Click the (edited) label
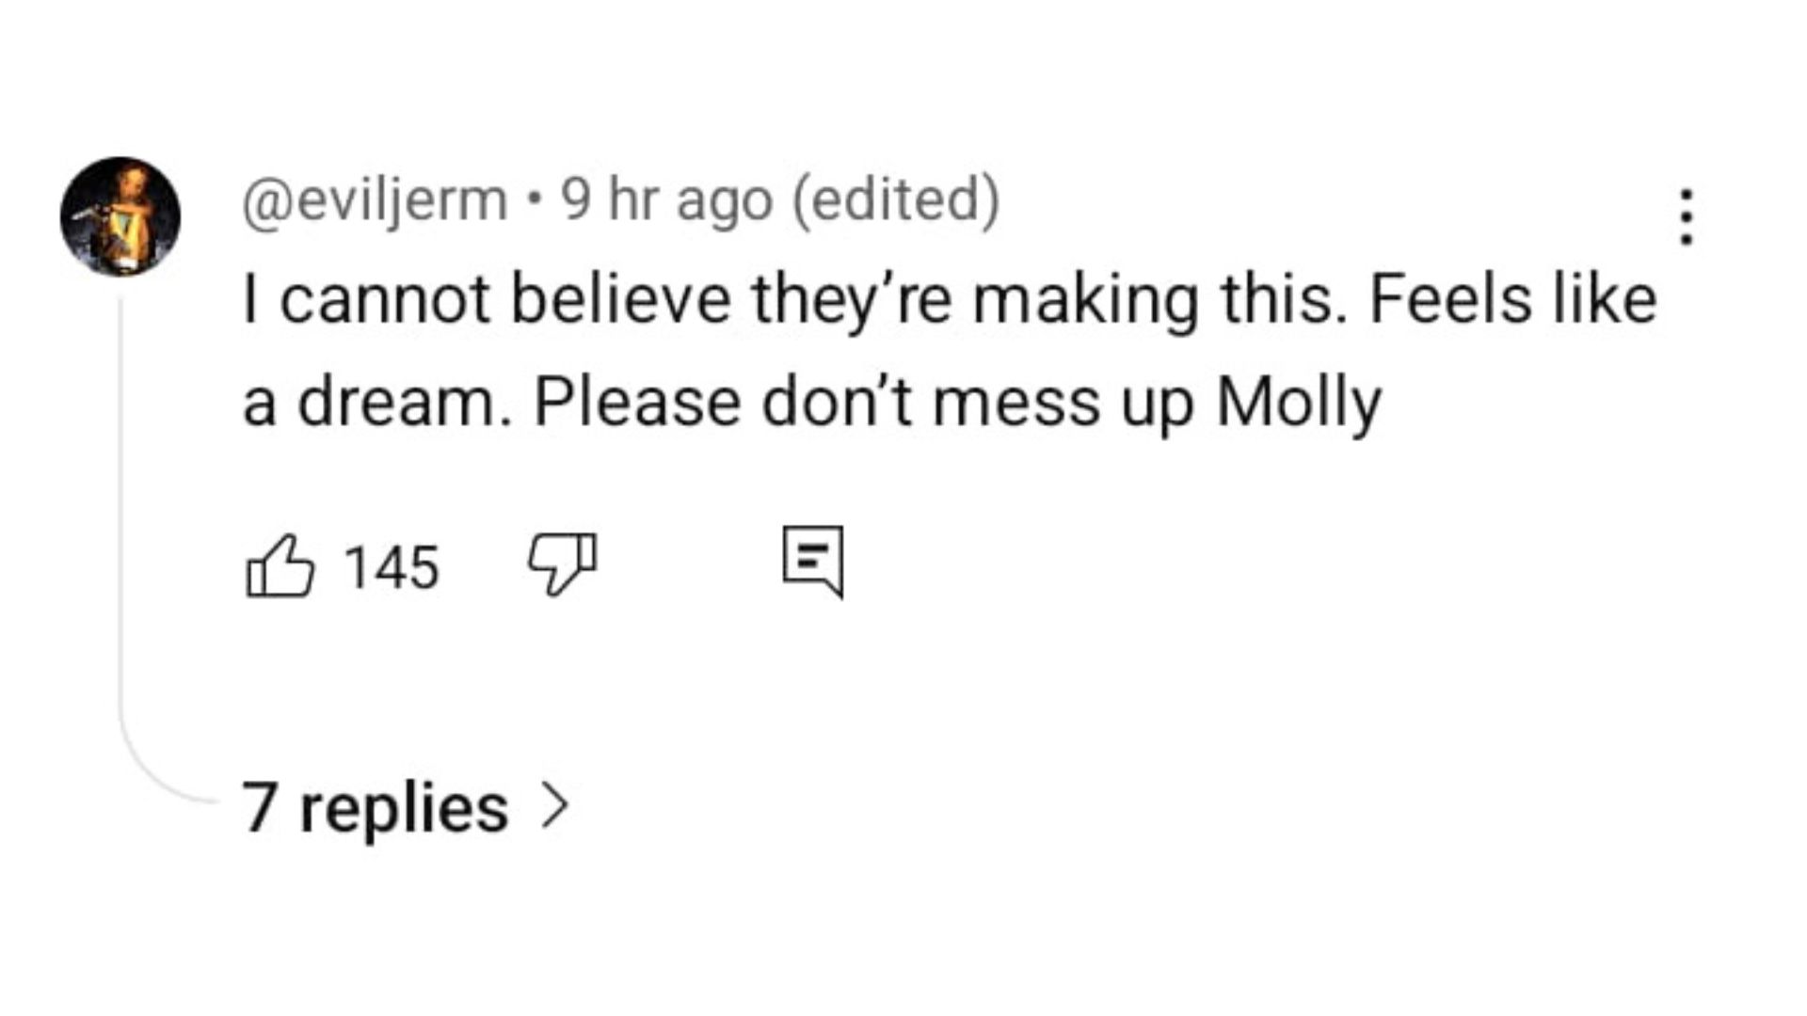This screenshot has width=1807, height=1016. [x=895, y=199]
